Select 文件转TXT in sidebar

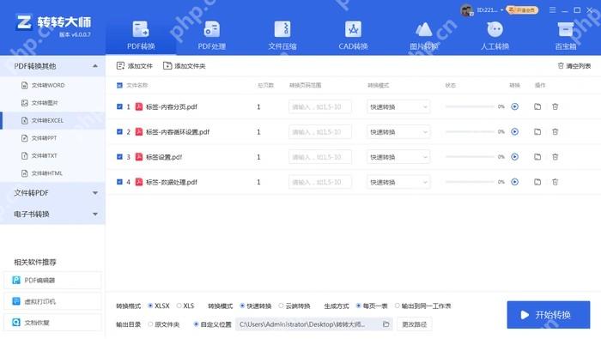pos(53,155)
